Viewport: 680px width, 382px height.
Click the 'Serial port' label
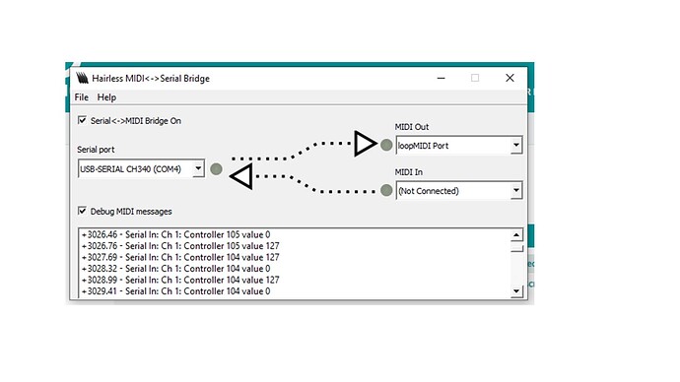click(x=96, y=150)
